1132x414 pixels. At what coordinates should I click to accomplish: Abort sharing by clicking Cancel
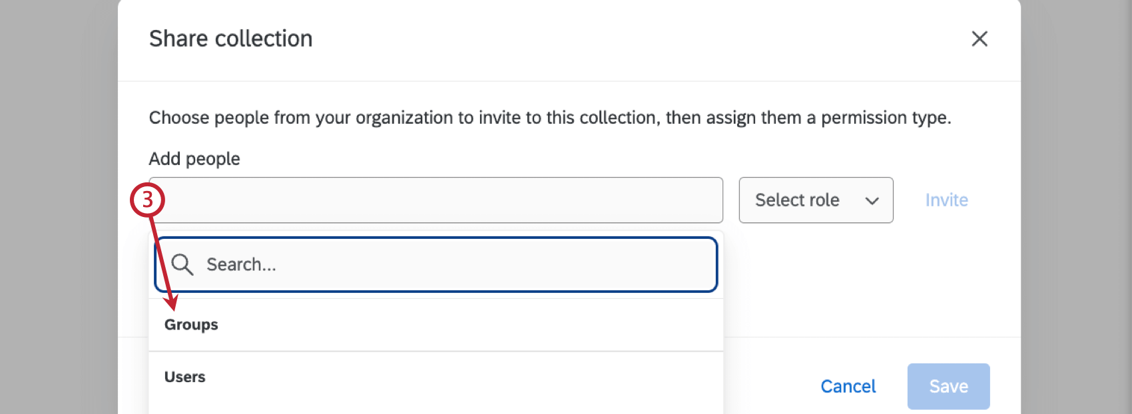(x=848, y=386)
